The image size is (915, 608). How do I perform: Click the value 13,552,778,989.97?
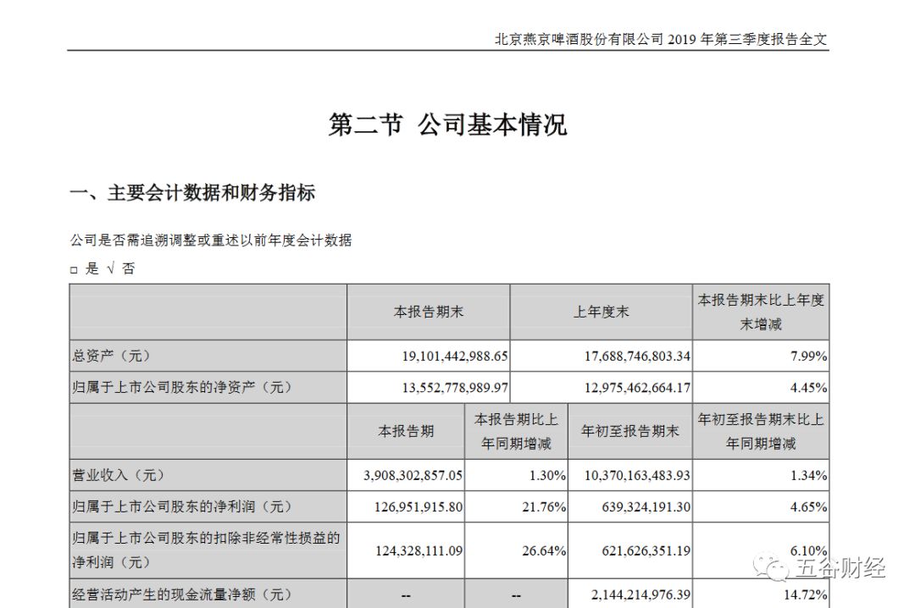455,388
